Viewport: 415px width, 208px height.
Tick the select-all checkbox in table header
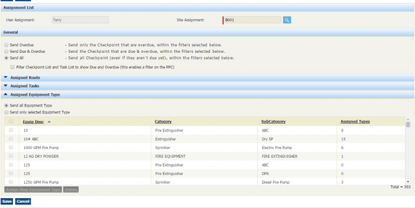[x=11, y=121]
